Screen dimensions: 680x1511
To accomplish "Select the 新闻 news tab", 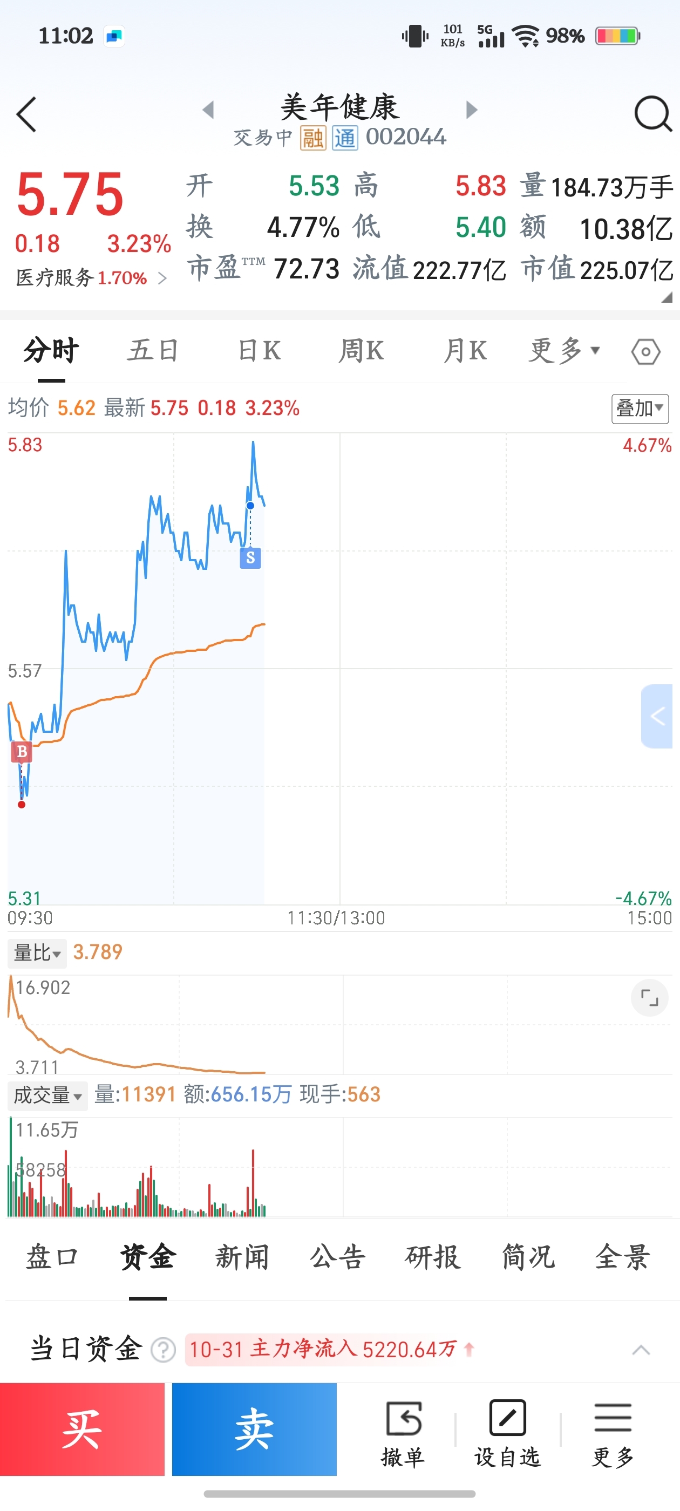I will pyautogui.click(x=242, y=1257).
